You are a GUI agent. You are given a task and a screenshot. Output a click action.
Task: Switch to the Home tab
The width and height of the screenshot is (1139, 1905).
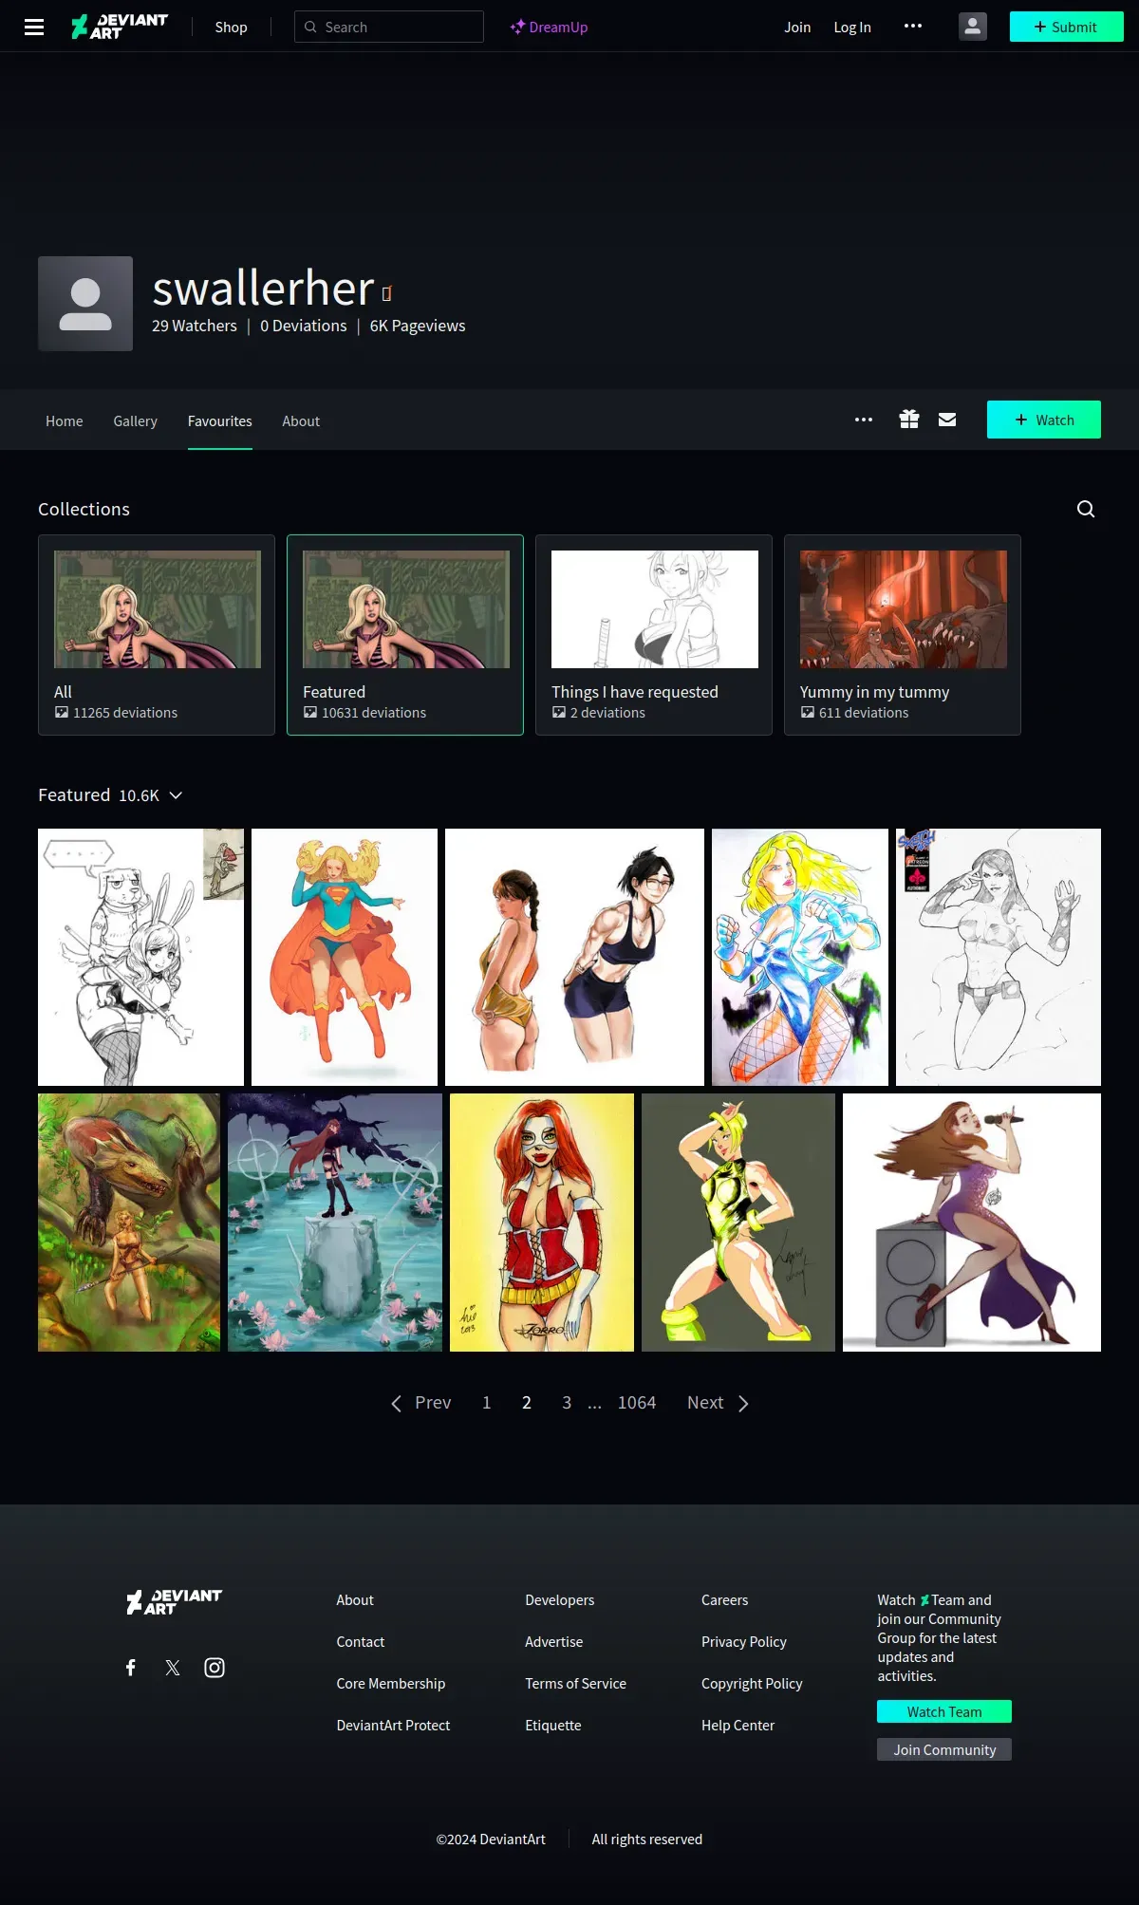(x=65, y=420)
